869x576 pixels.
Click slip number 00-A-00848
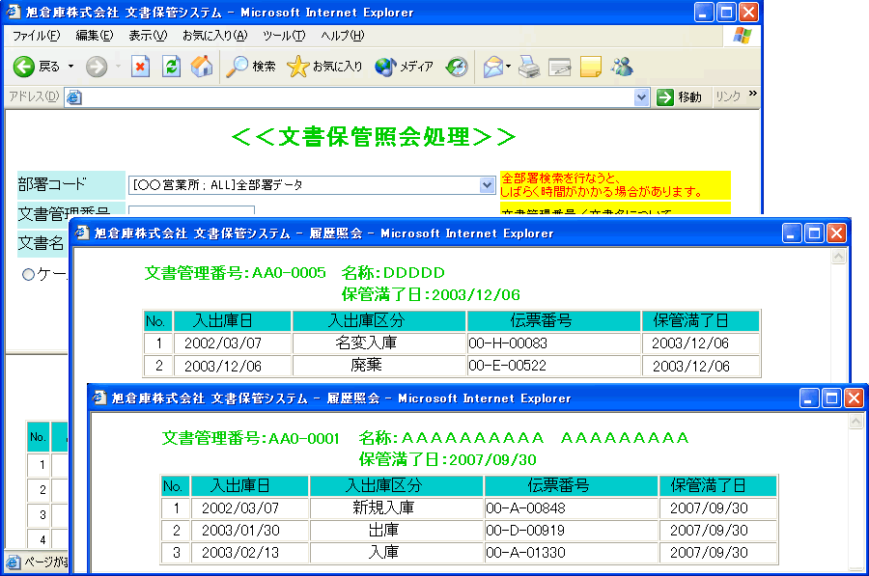pos(525,507)
